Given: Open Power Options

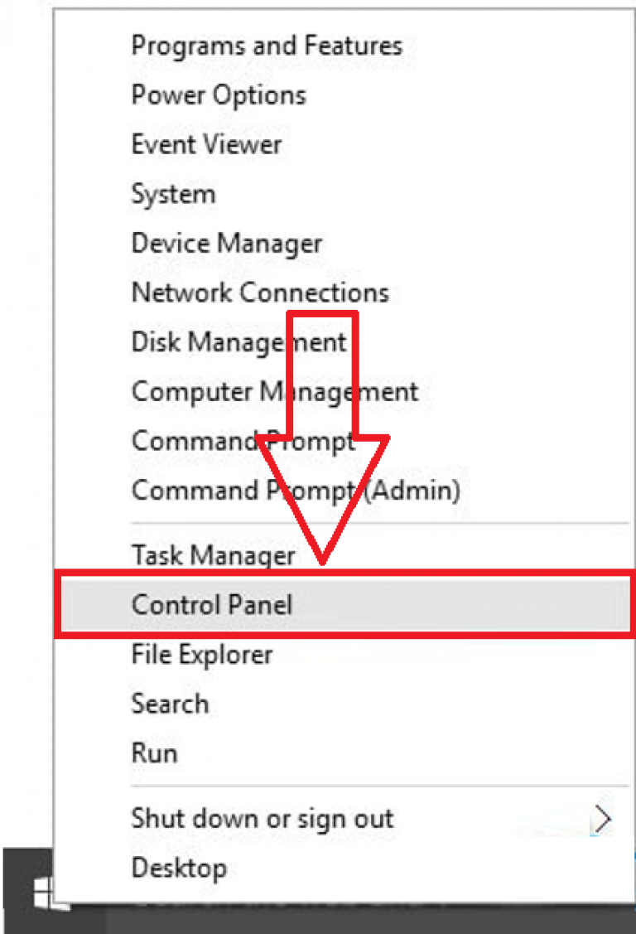Looking at the screenshot, I should point(218,95).
